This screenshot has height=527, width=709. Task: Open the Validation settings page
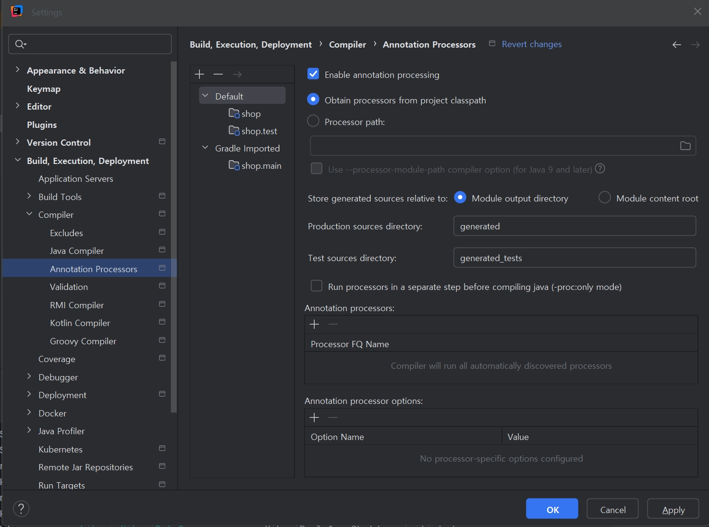click(69, 287)
